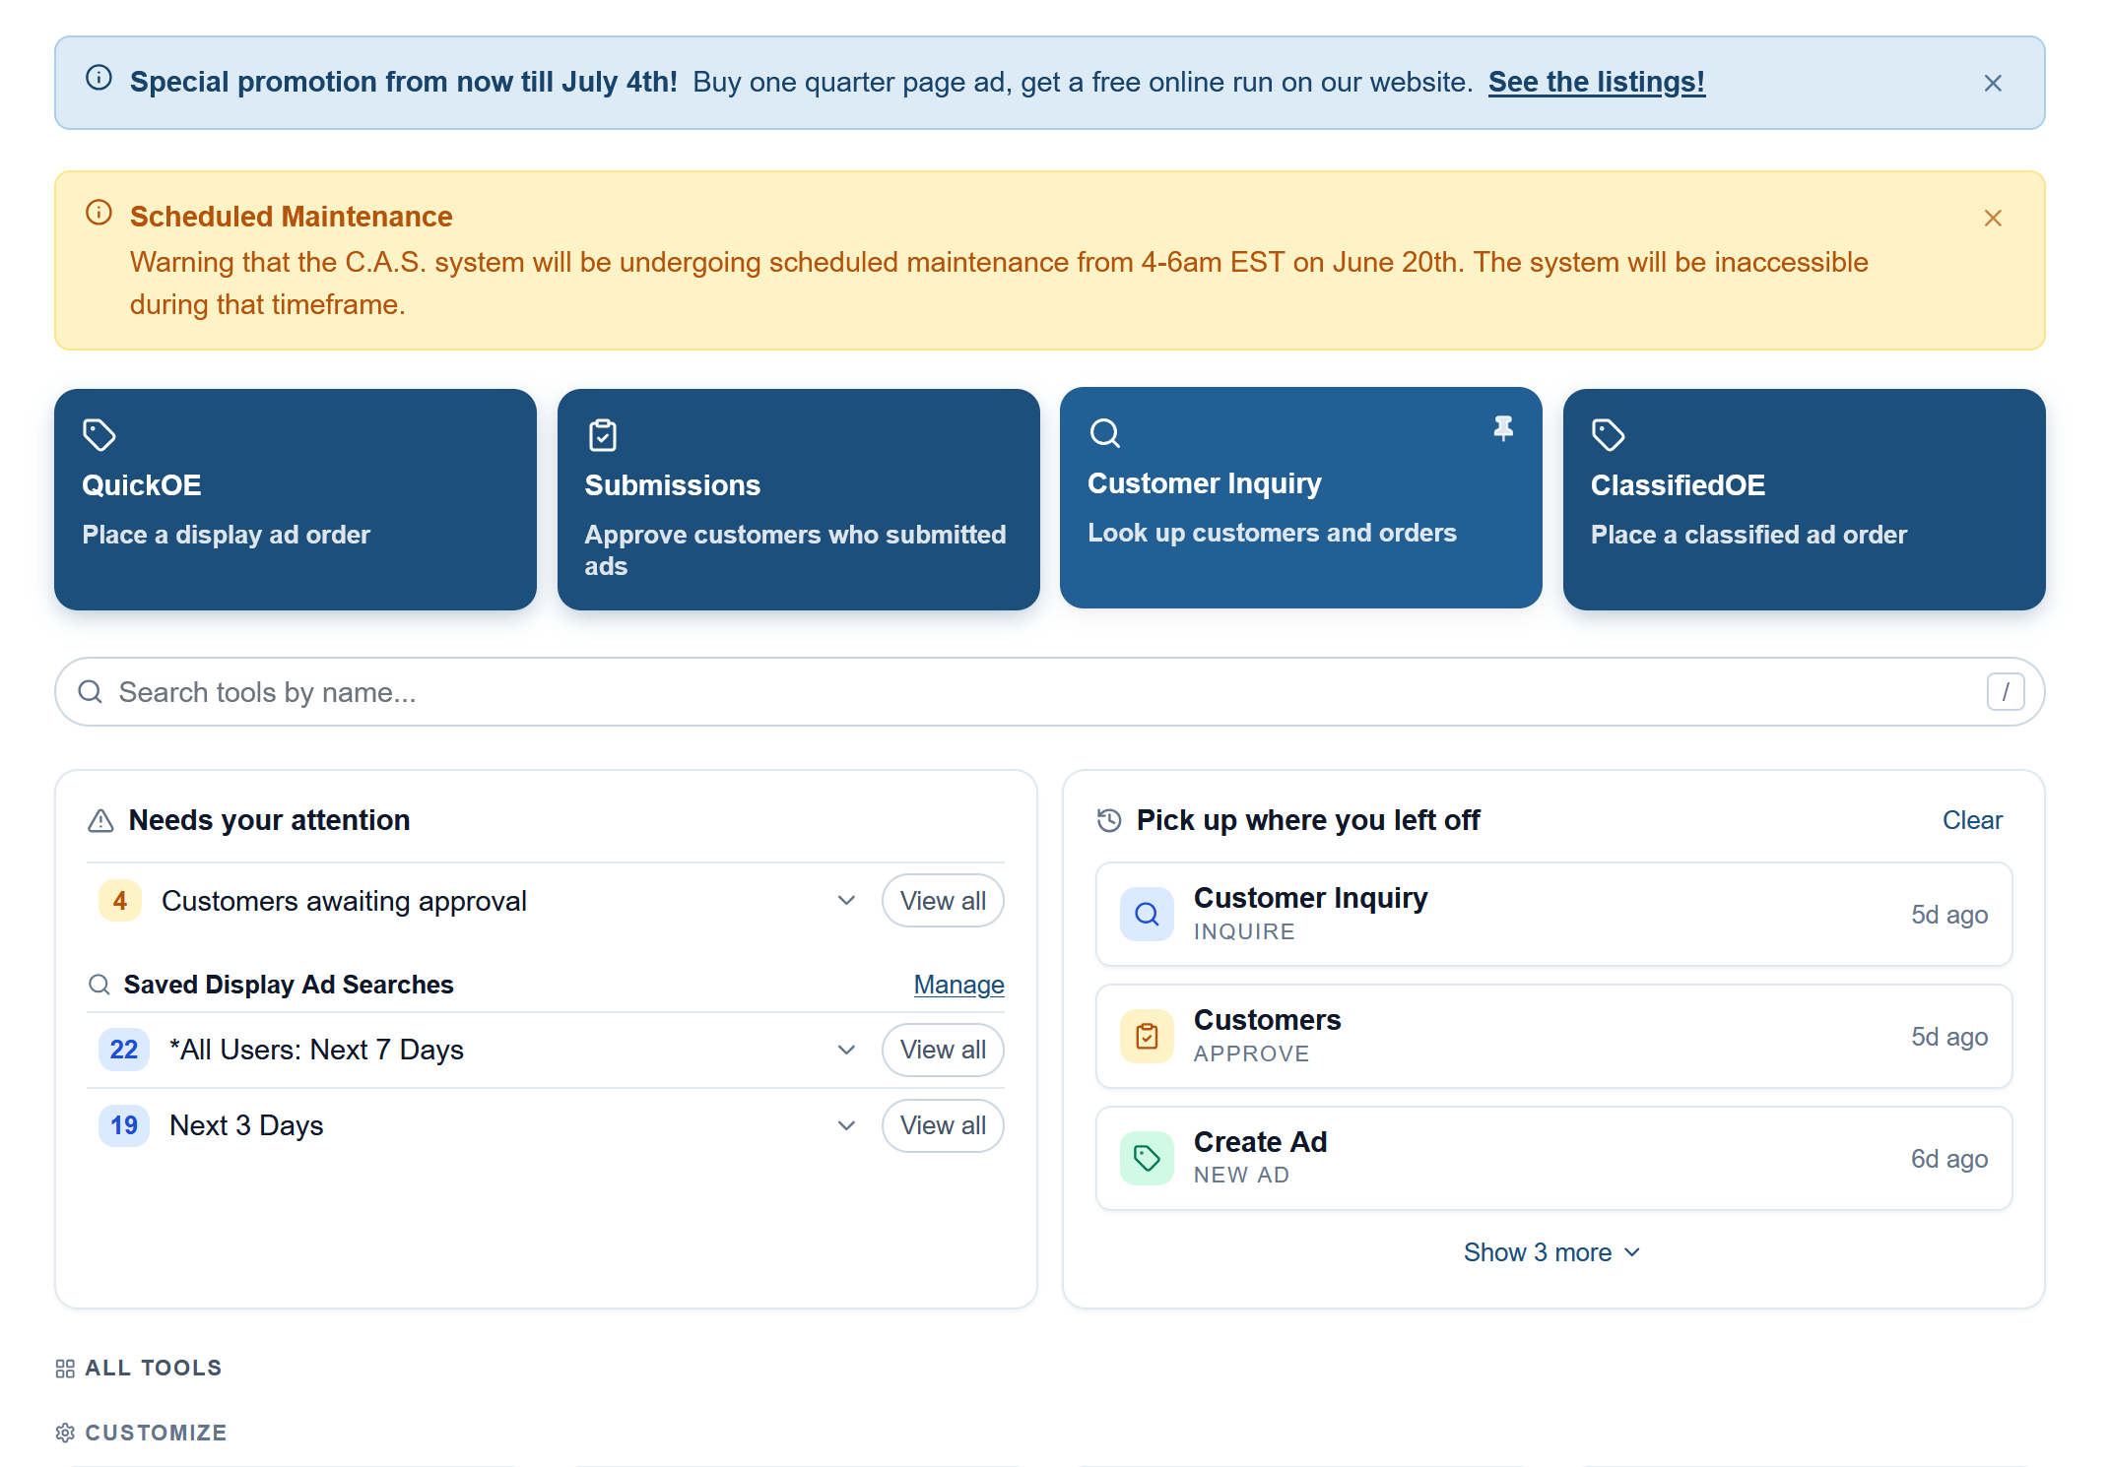Click the blue magnifier icon in recent list

tap(1147, 915)
